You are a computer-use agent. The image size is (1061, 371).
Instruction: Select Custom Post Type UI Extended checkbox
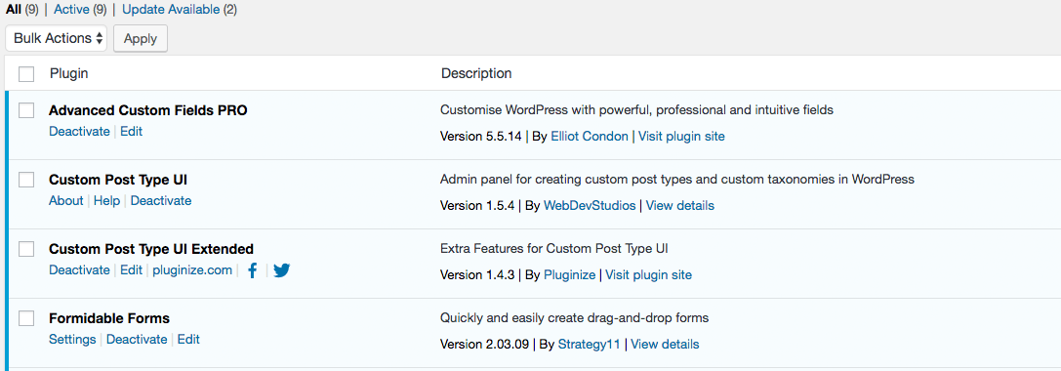(x=26, y=249)
